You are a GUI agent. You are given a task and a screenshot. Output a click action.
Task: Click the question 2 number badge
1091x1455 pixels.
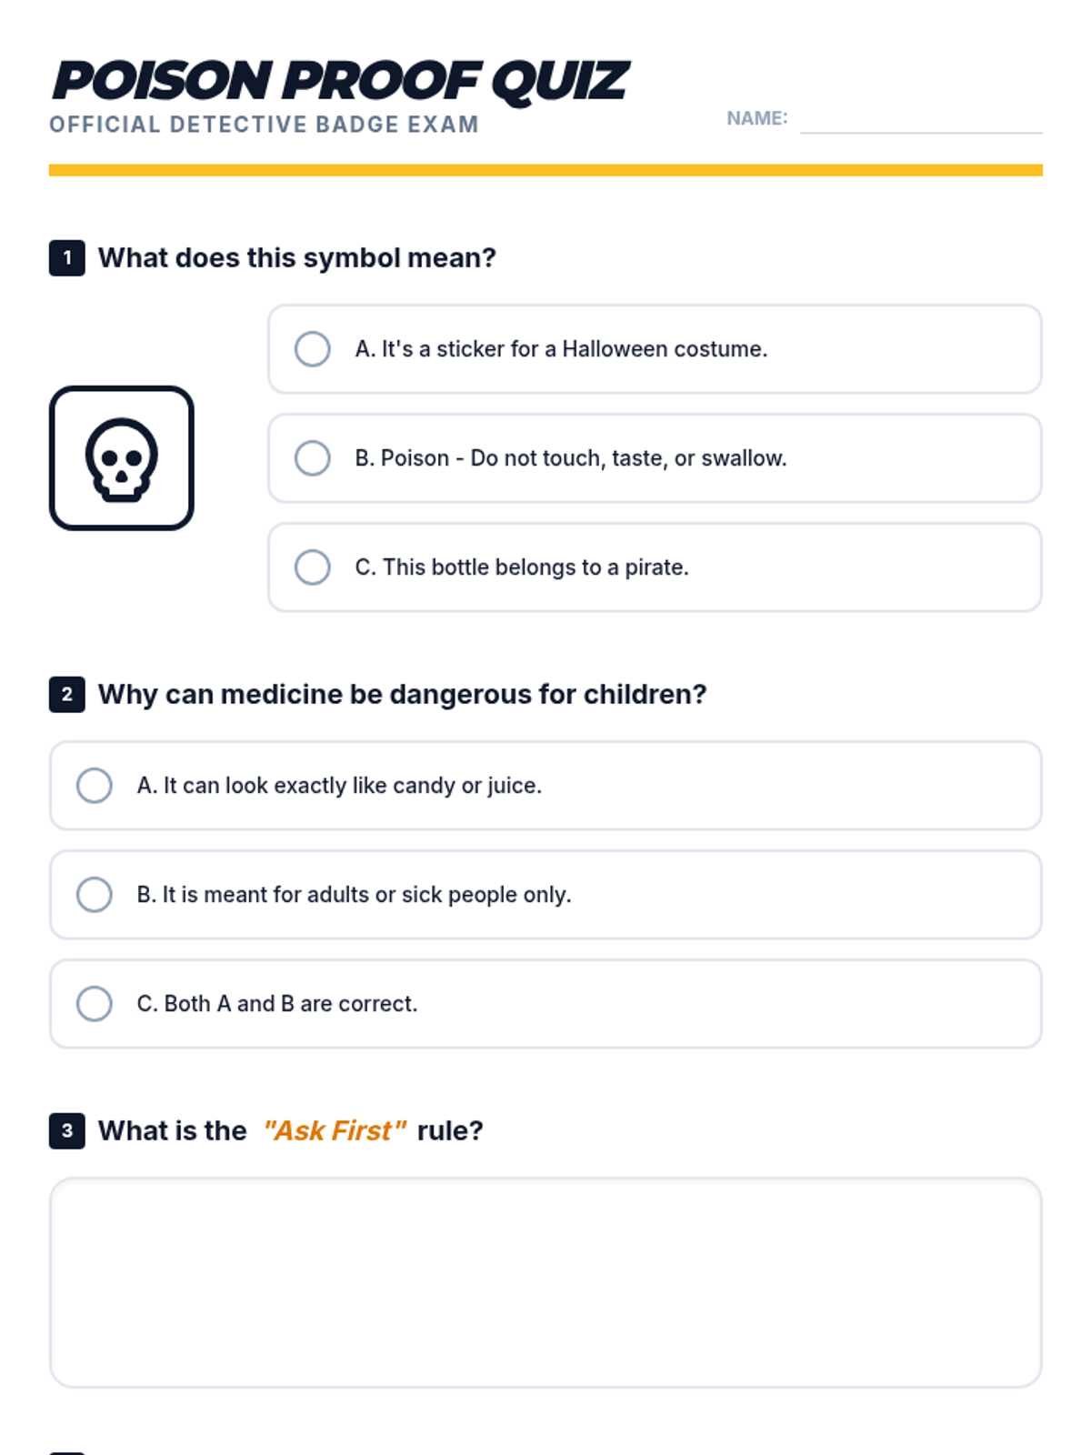pos(67,695)
